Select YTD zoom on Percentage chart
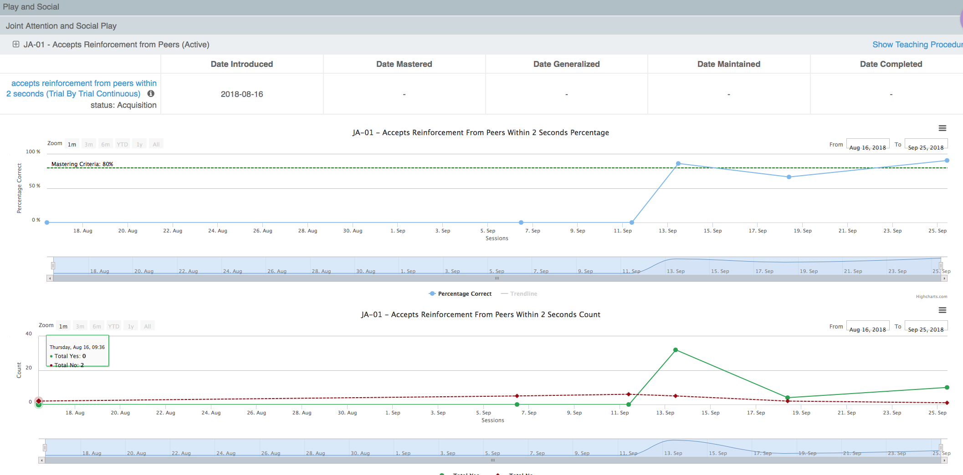The height and width of the screenshot is (475, 963). coord(123,144)
